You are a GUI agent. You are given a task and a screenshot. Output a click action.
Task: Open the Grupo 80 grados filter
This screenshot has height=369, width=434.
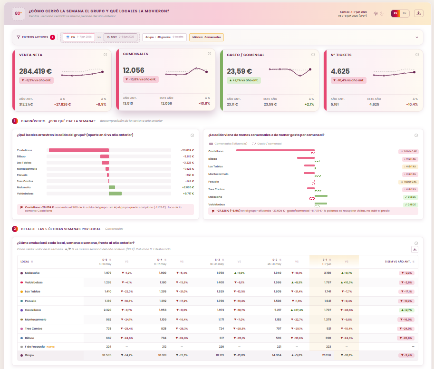click(164, 37)
